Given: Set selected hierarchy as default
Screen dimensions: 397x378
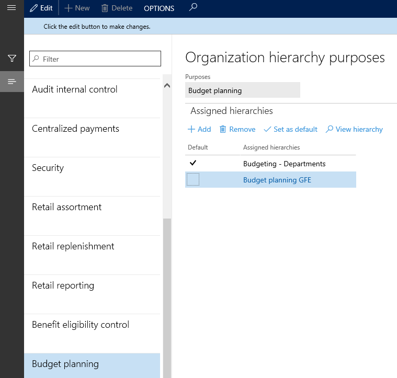Looking at the screenshot, I should coord(290,129).
